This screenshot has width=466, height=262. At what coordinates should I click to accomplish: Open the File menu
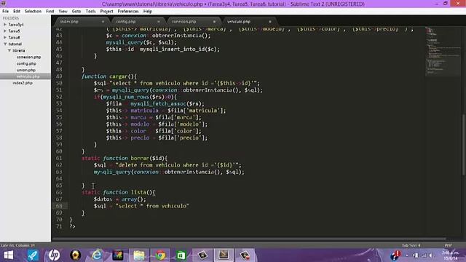[5, 12]
